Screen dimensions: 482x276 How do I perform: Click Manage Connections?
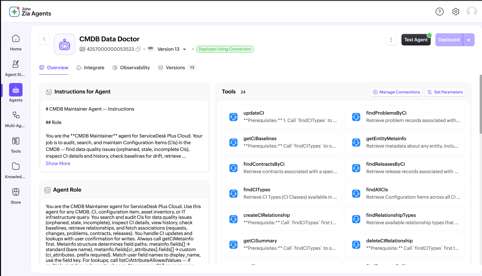pyautogui.click(x=397, y=92)
